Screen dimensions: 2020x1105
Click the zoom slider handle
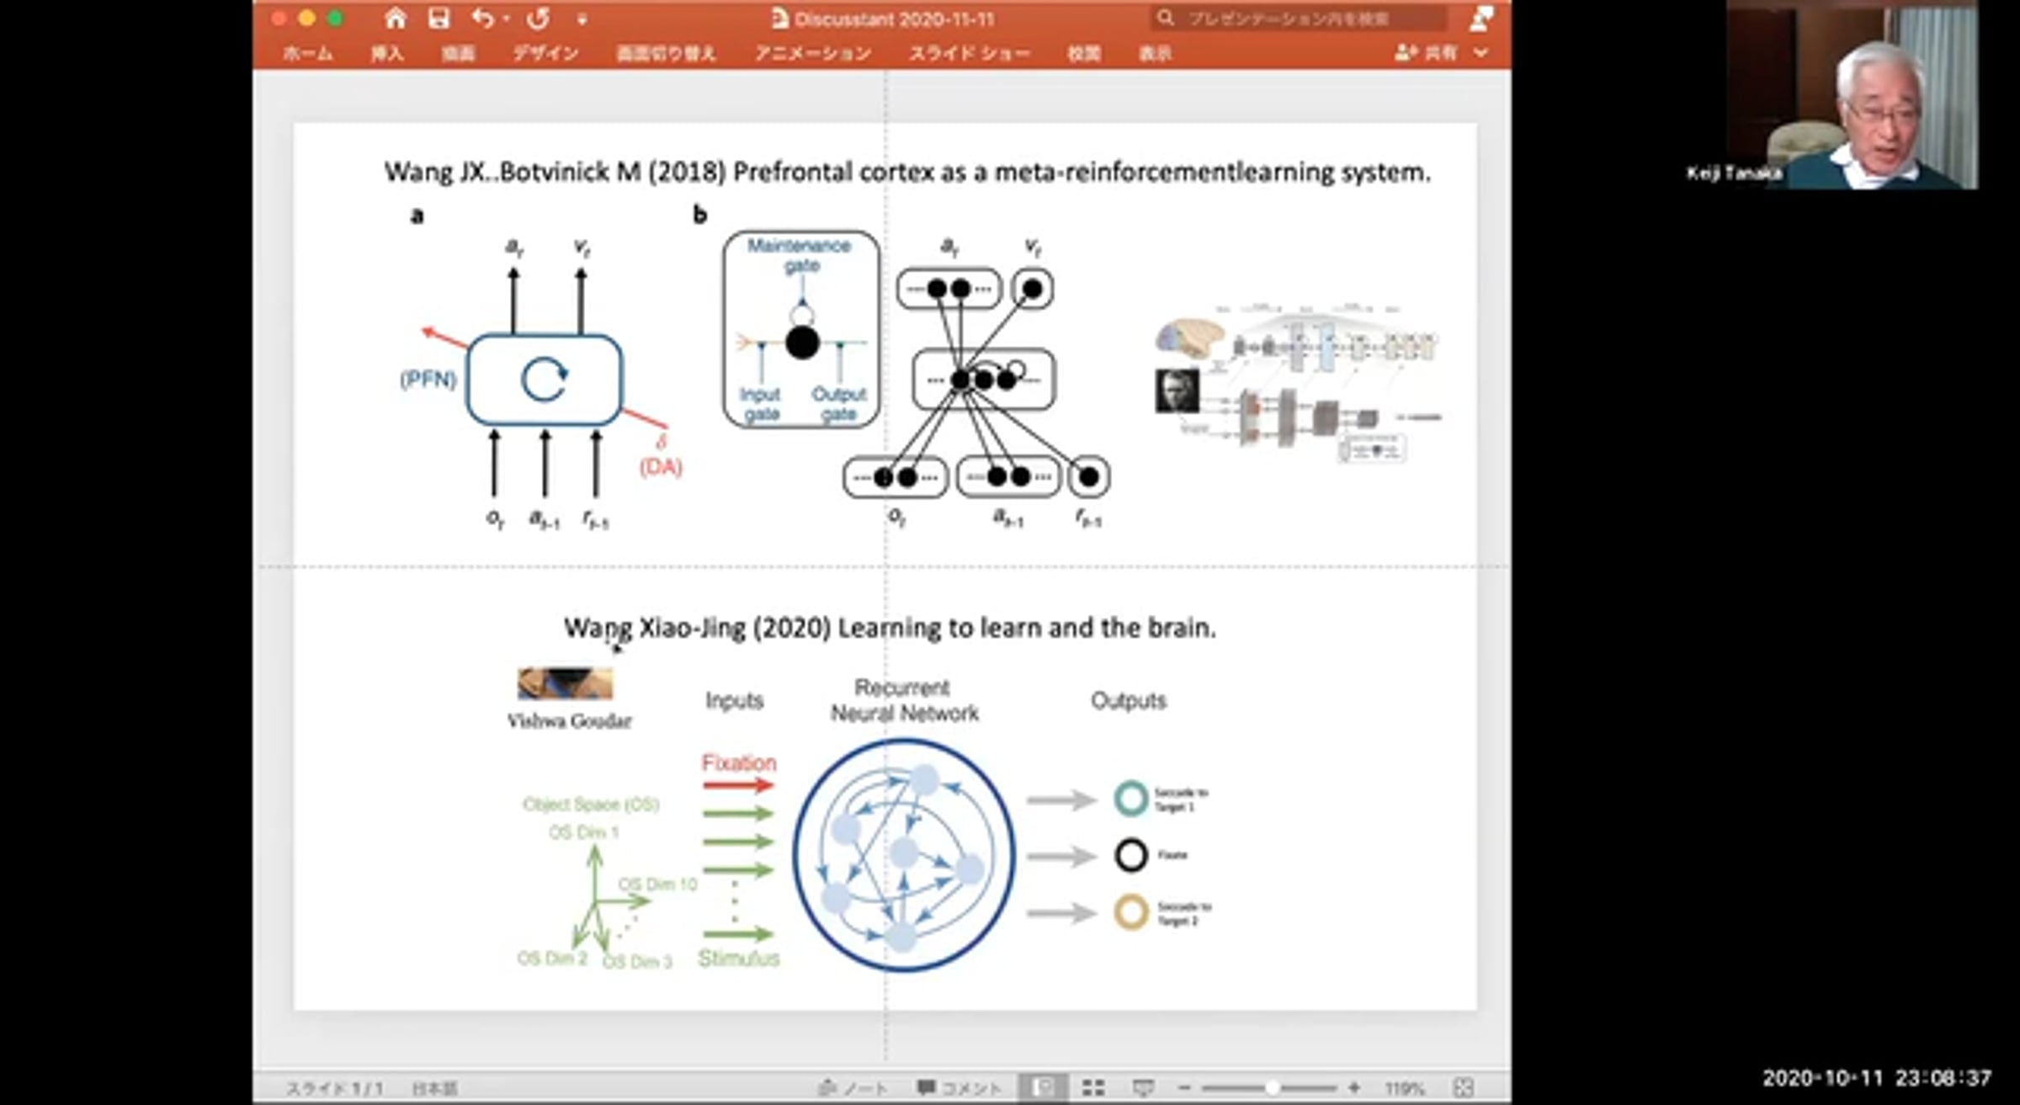(1272, 1087)
